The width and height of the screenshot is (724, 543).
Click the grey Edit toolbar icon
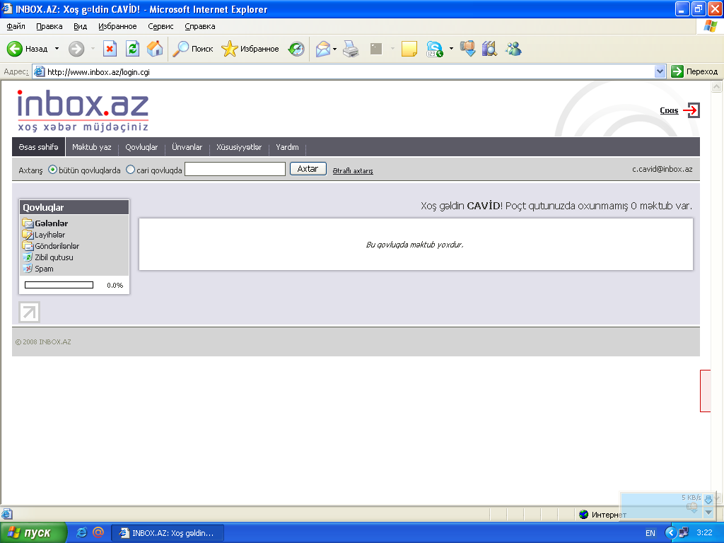tap(376, 49)
